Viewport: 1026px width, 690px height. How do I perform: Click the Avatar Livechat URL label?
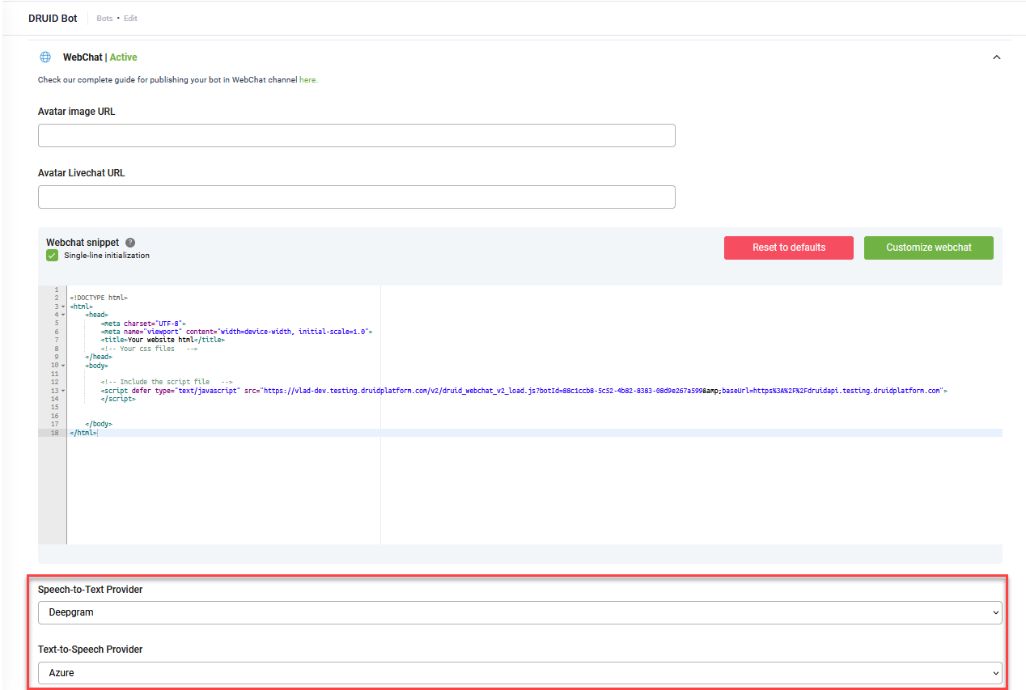click(82, 173)
